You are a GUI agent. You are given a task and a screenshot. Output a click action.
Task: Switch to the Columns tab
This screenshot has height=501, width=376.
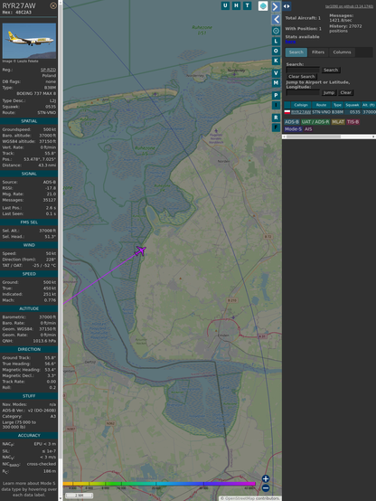(342, 52)
